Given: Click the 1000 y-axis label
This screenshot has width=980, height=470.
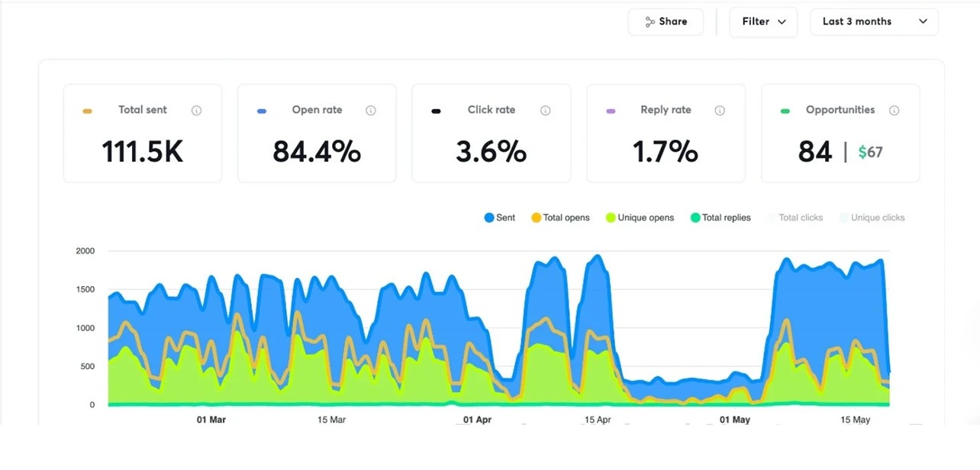Looking at the screenshot, I should coord(85,328).
